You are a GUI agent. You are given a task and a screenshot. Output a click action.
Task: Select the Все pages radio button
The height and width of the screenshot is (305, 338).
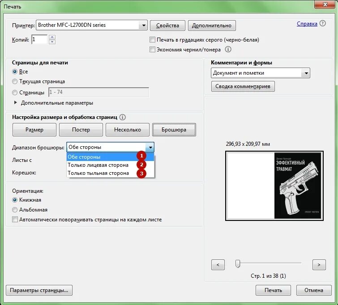(15, 72)
